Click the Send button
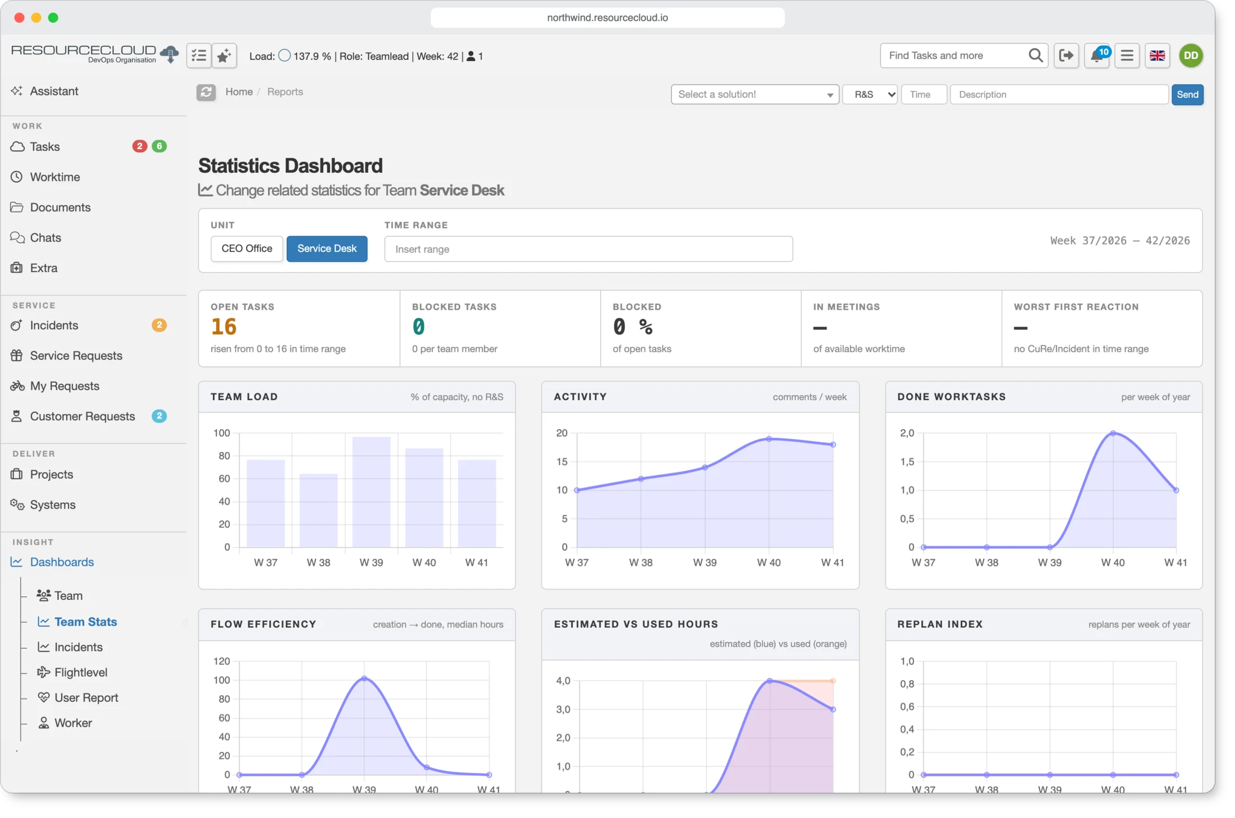The width and height of the screenshot is (1235, 818). pyautogui.click(x=1187, y=94)
